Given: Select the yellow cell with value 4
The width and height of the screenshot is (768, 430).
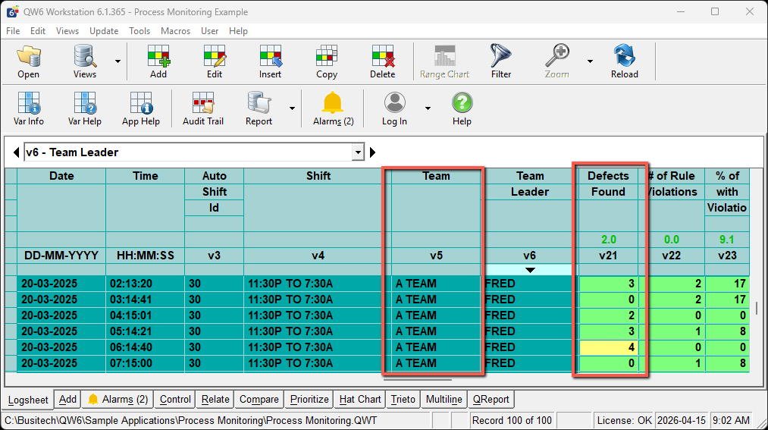Looking at the screenshot, I should point(608,347).
